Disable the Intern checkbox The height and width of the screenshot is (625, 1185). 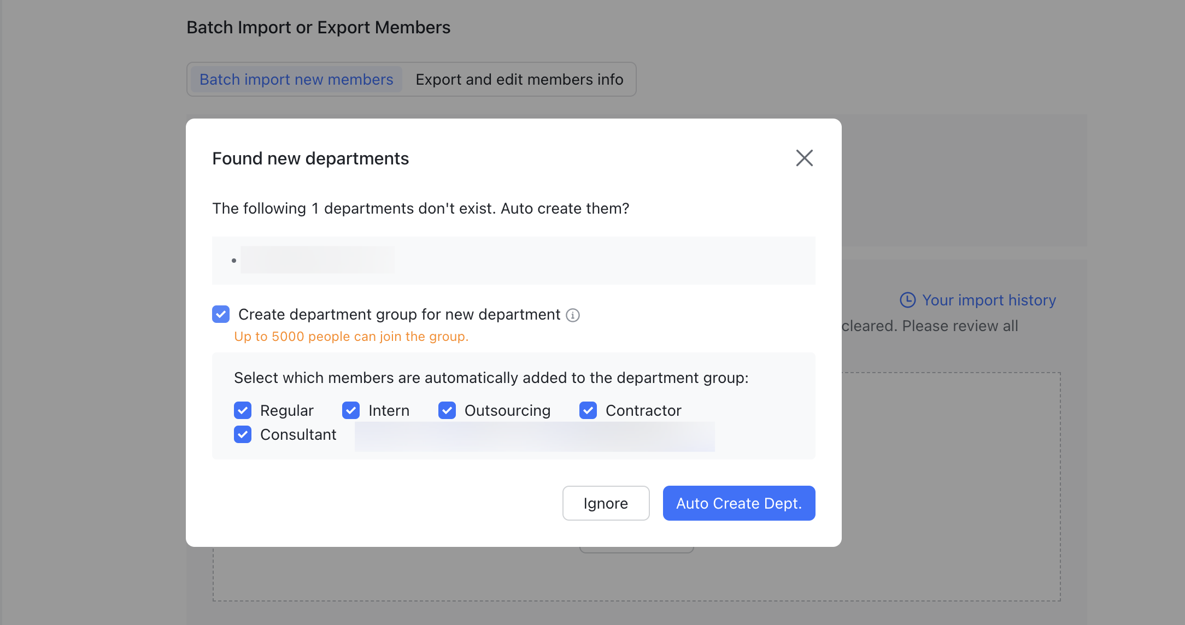point(351,410)
